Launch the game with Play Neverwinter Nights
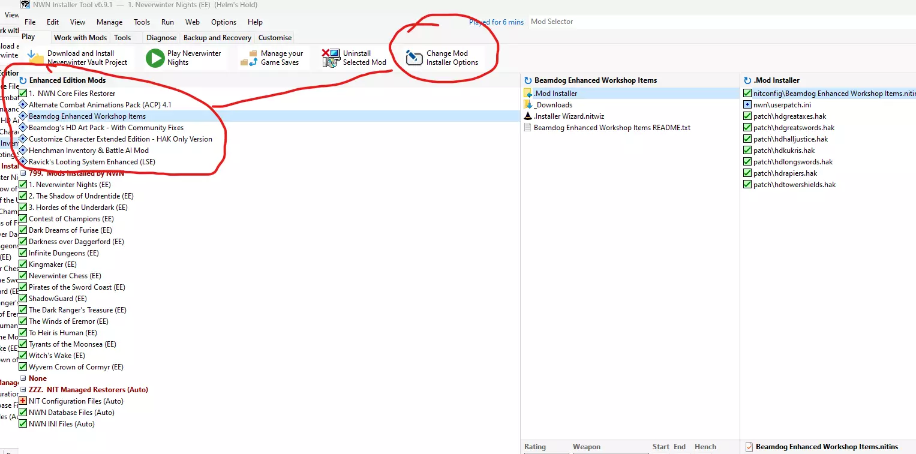Viewport: 916px width, 454px height. (x=184, y=58)
